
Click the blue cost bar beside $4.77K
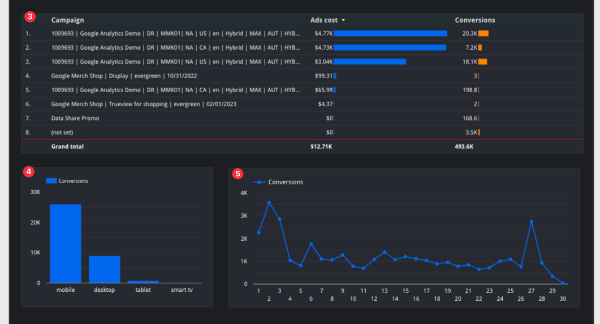coord(390,33)
